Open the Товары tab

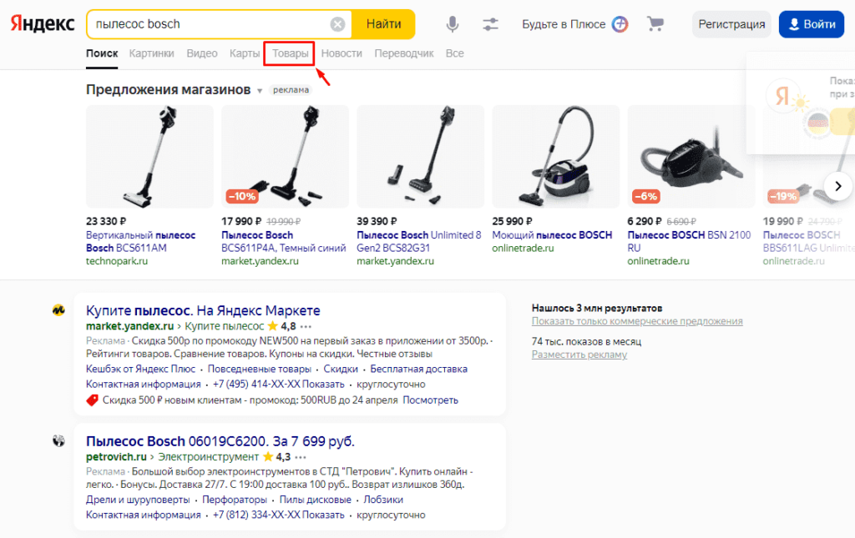click(x=290, y=53)
